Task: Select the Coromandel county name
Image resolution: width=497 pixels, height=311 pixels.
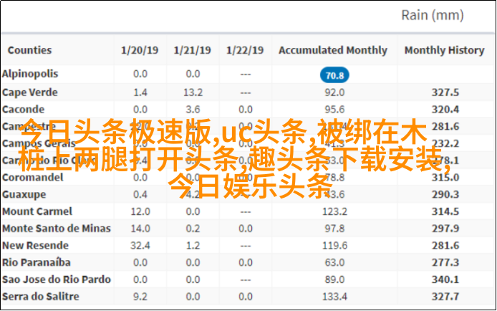Action: 33,177
